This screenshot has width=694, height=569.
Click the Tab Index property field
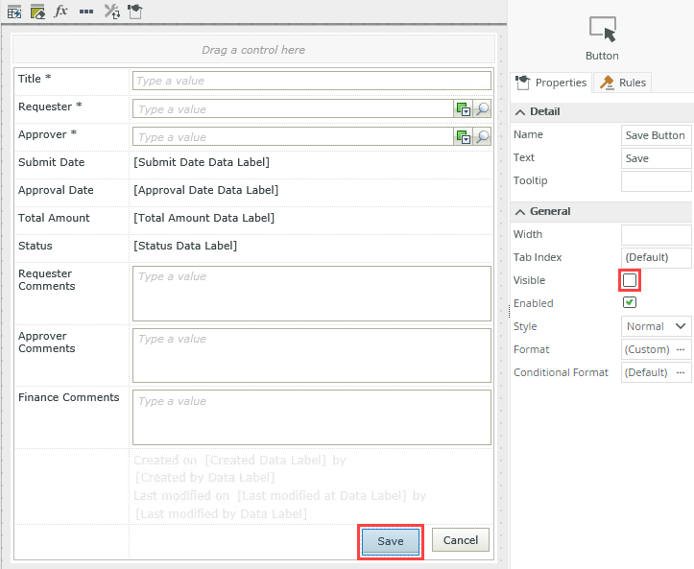pyautogui.click(x=656, y=258)
